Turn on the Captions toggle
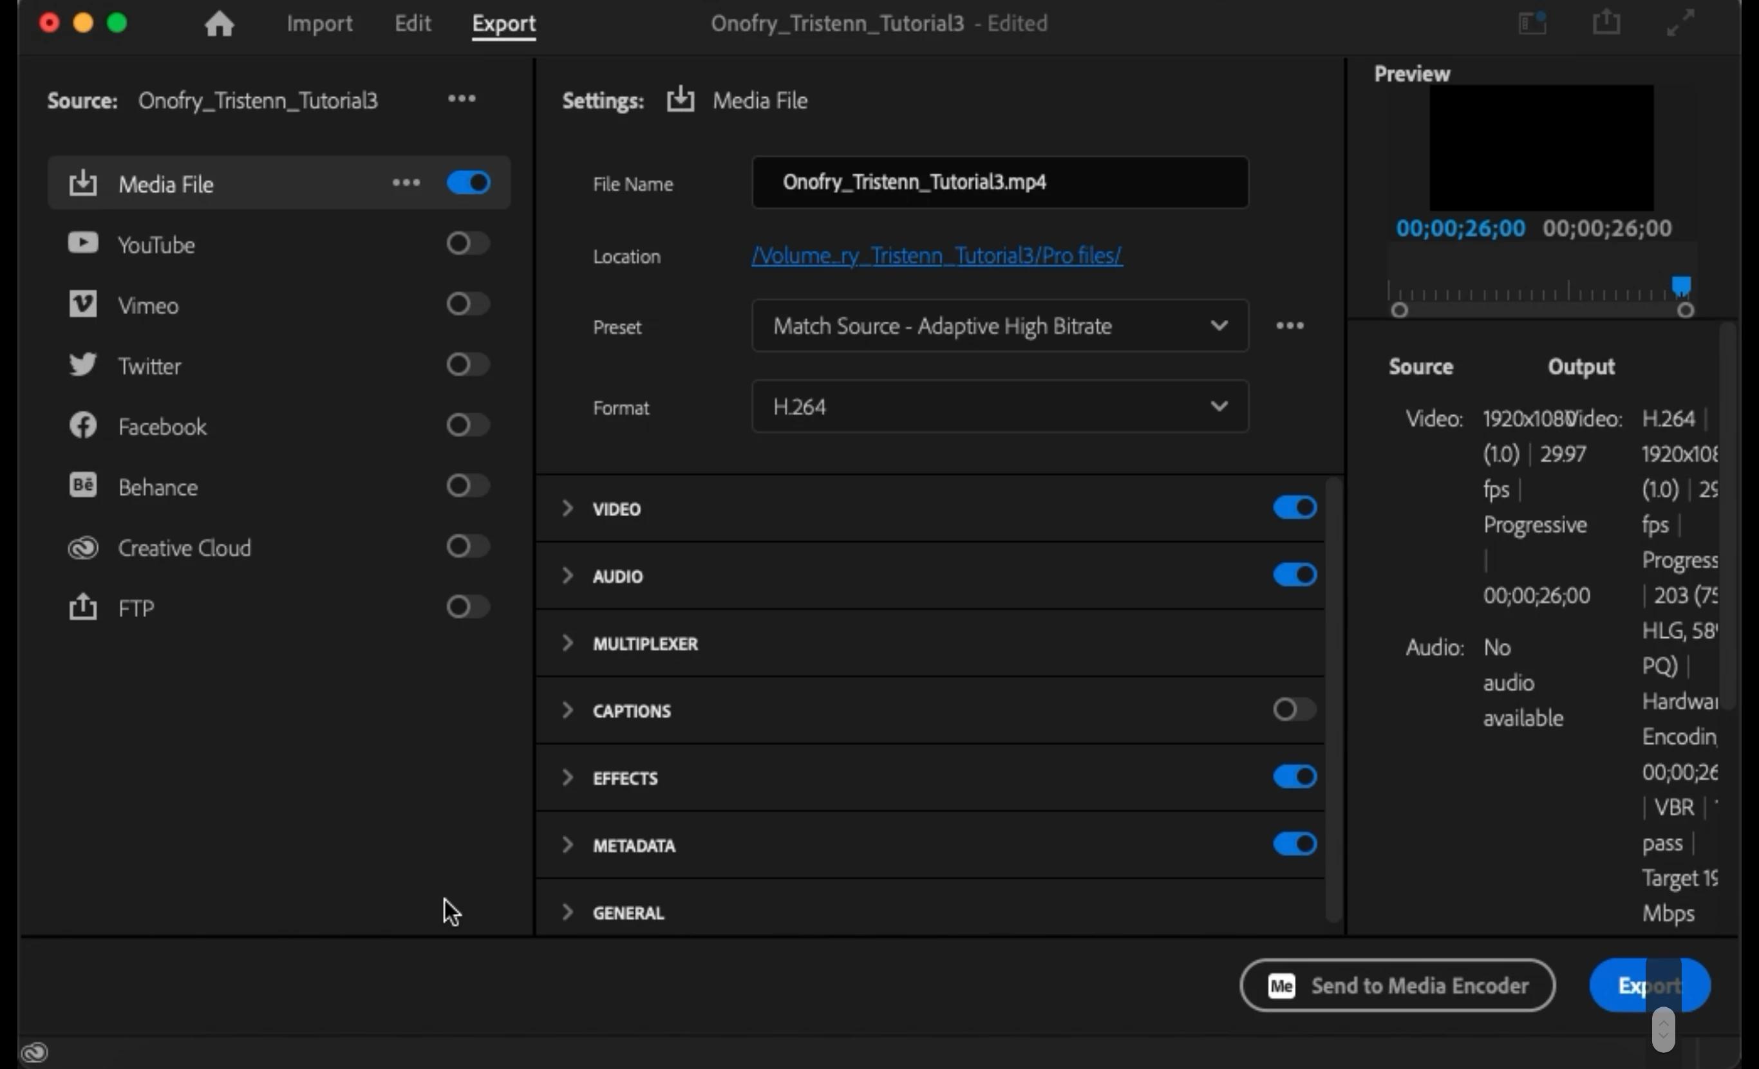This screenshot has height=1069, width=1759. tap(1293, 709)
